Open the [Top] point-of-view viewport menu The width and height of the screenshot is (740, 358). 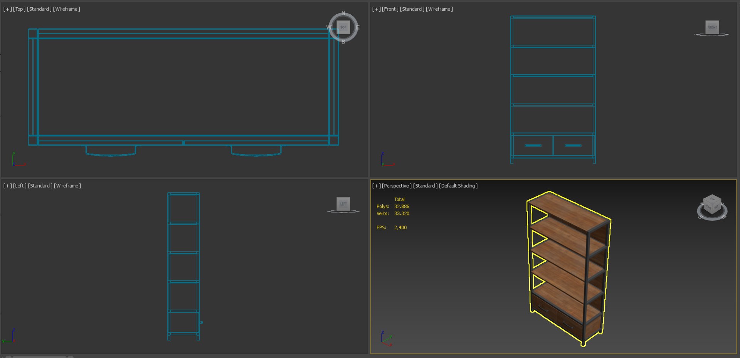[19, 9]
